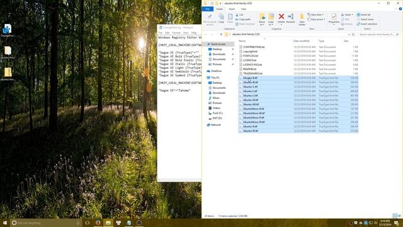The image size is (403, 227).
Task: Select the README.txt file
Action: tap(249, 69)
